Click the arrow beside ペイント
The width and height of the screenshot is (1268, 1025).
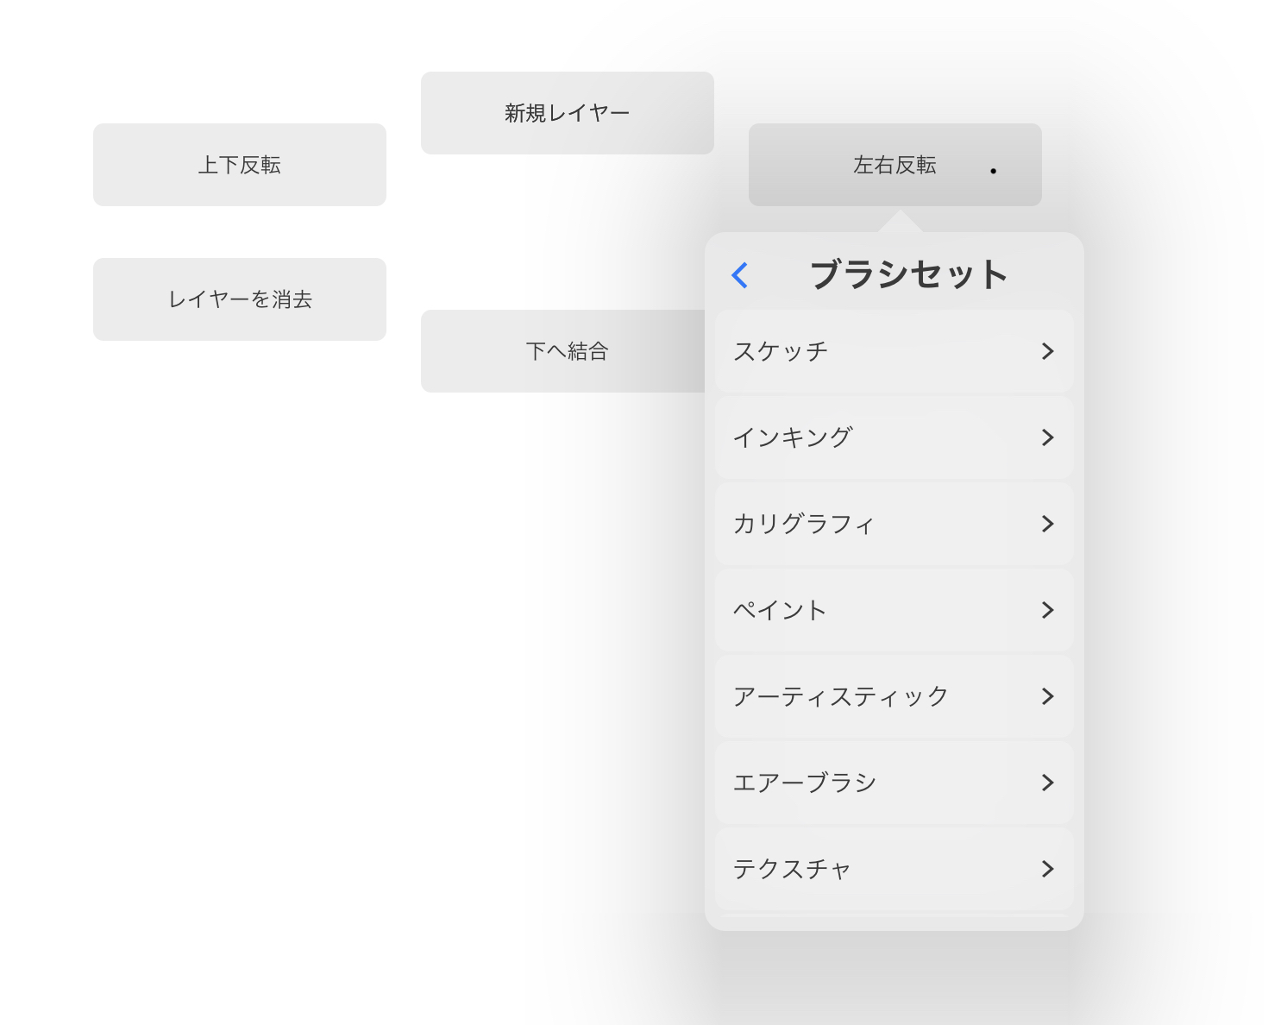pos(1047,610)
